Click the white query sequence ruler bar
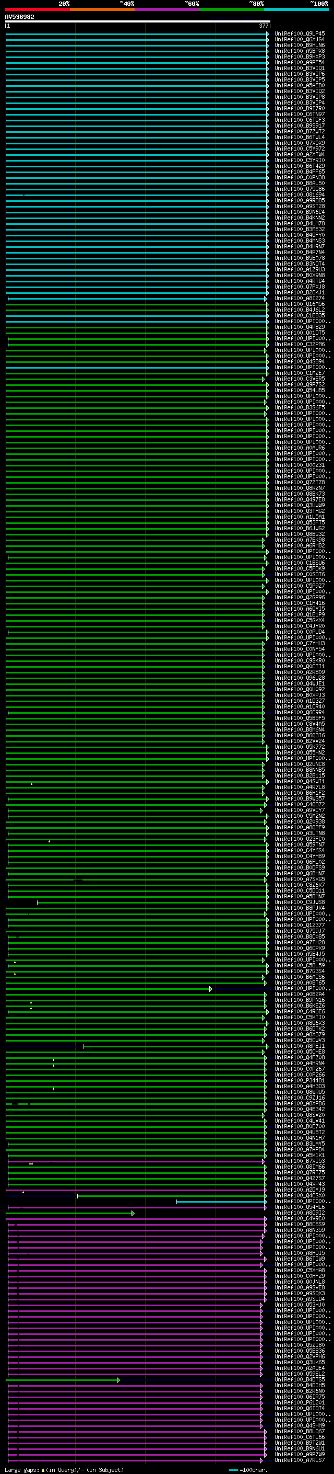Image resolution: width=334 pixels, height=1474 pixels. (138, 22)
